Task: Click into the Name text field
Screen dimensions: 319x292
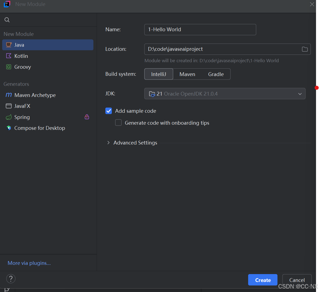Action: coord(200,30)
